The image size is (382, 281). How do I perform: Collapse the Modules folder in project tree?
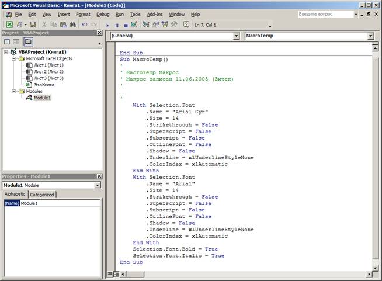click(13, 91)
